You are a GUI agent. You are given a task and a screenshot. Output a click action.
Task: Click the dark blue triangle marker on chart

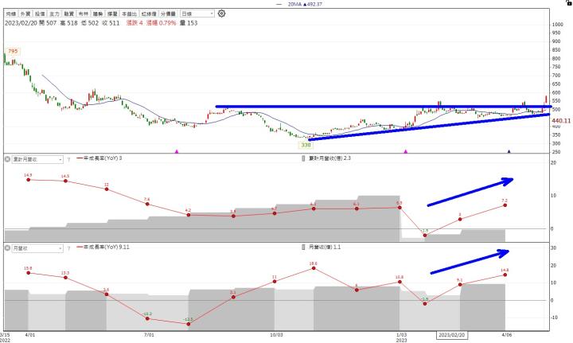pos(509,150)
